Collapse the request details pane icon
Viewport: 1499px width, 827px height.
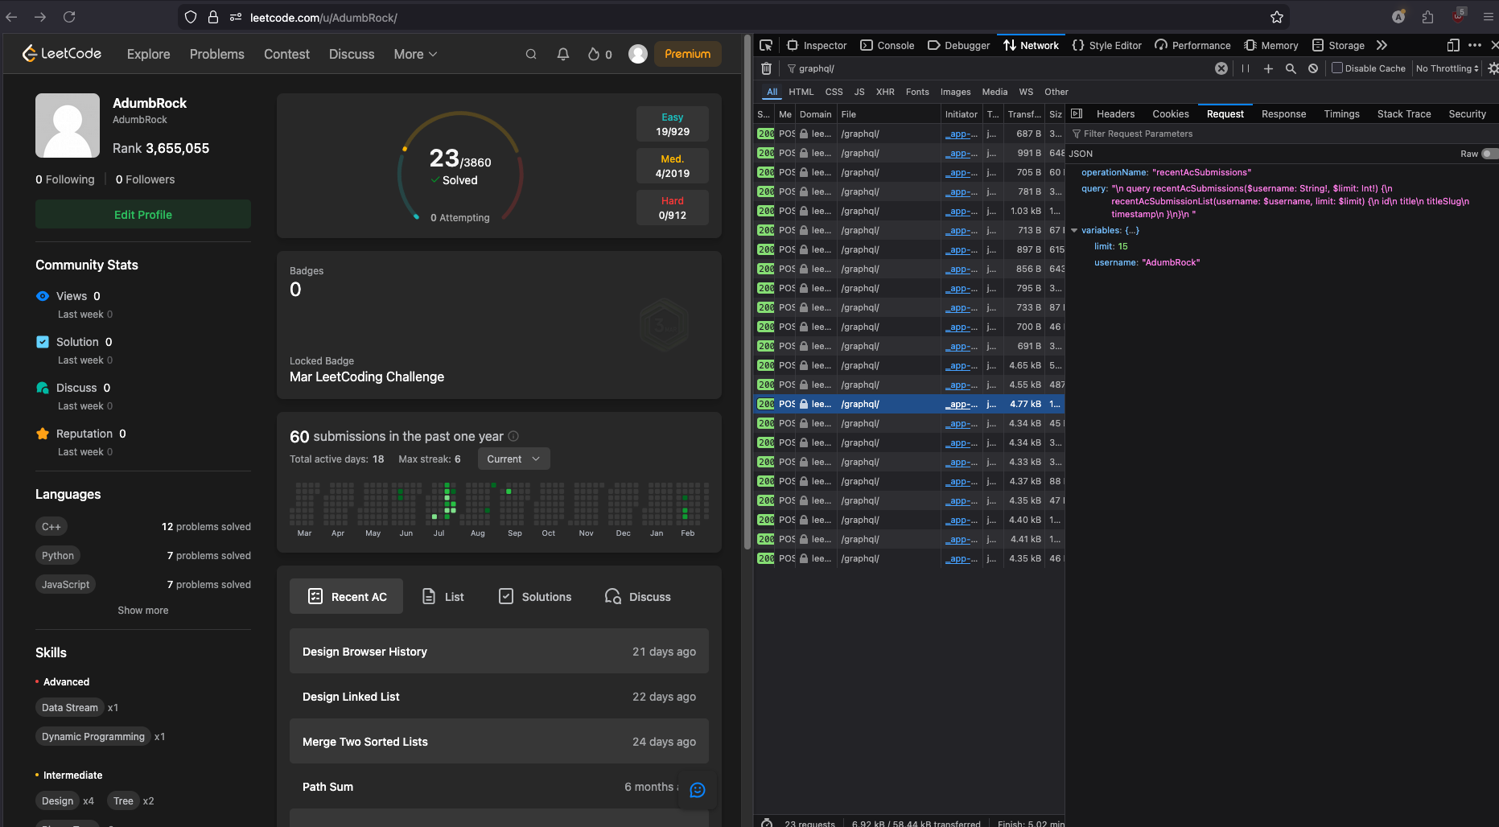coord(1077,113)
